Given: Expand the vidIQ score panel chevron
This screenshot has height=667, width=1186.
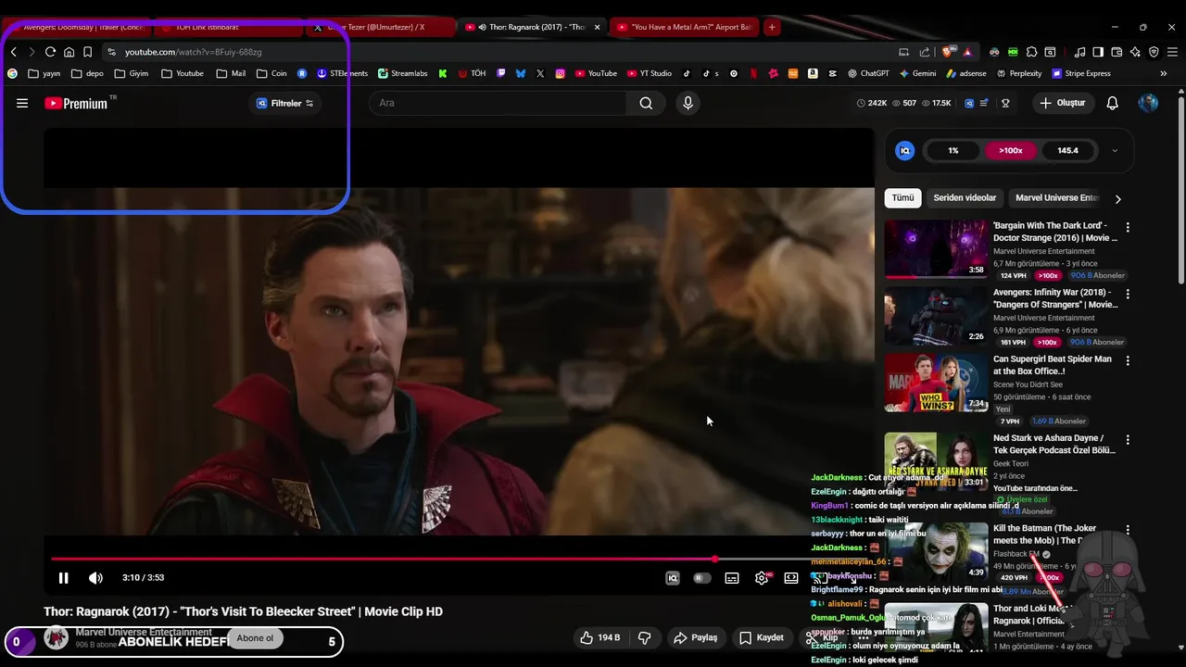Looking at the screenshot, I should (1115, 150).
